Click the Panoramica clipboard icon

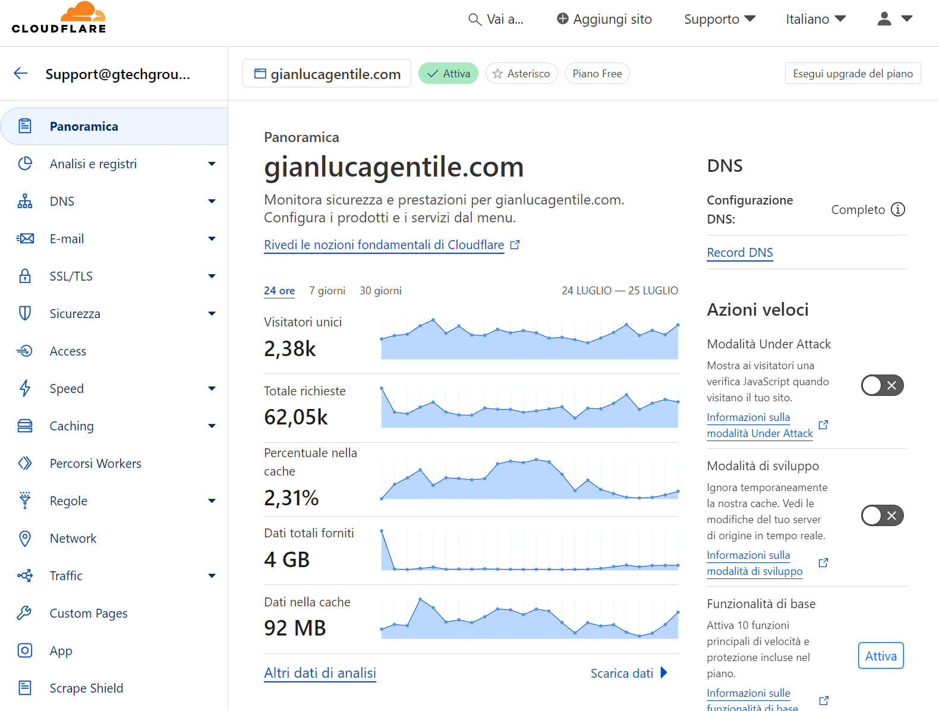25,126
